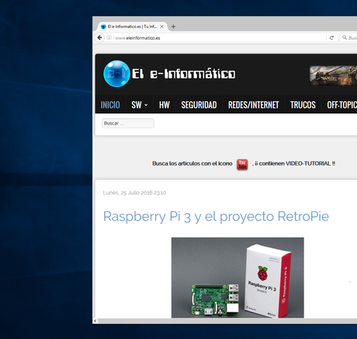Go back with the browser back arrow
This screenshot has height=339, width=357.
pyautogui.click(x=99, y=38)
